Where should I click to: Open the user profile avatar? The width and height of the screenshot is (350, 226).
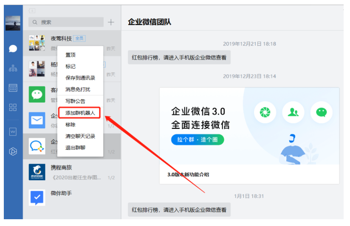pos(13,23)
